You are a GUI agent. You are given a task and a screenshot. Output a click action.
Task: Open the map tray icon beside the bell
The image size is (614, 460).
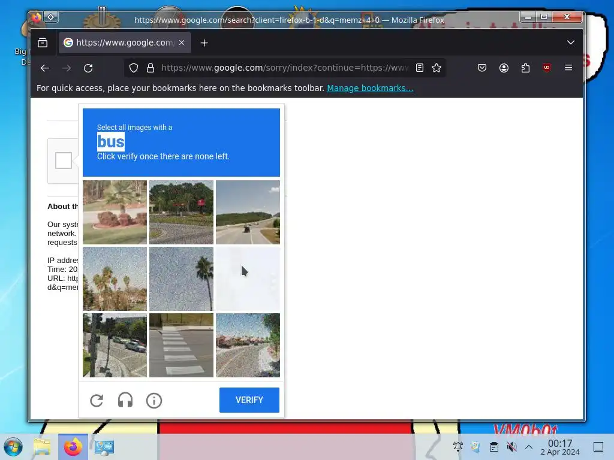475,446
